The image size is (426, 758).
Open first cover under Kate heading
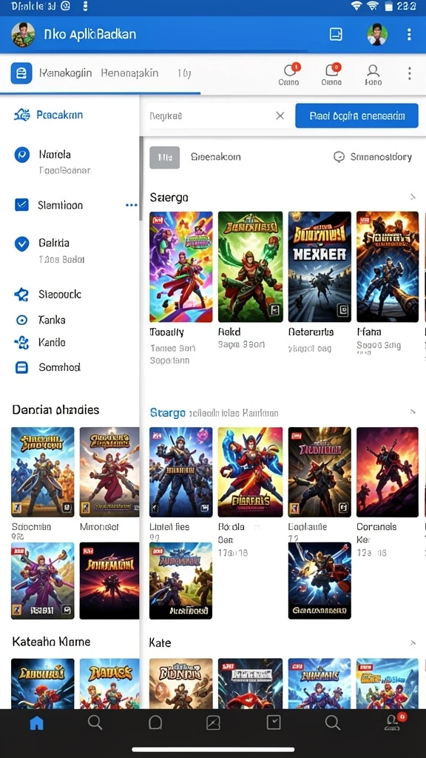click(x=181, y=683)
